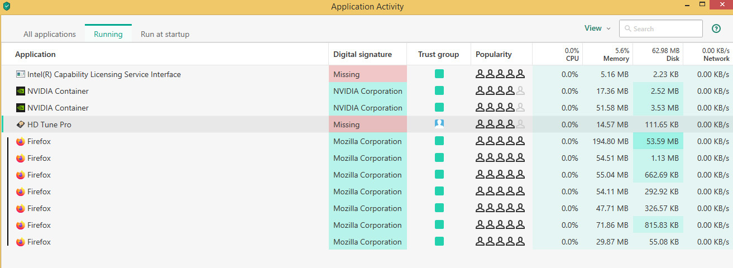Sort by the Network column header

coord(716,58)
